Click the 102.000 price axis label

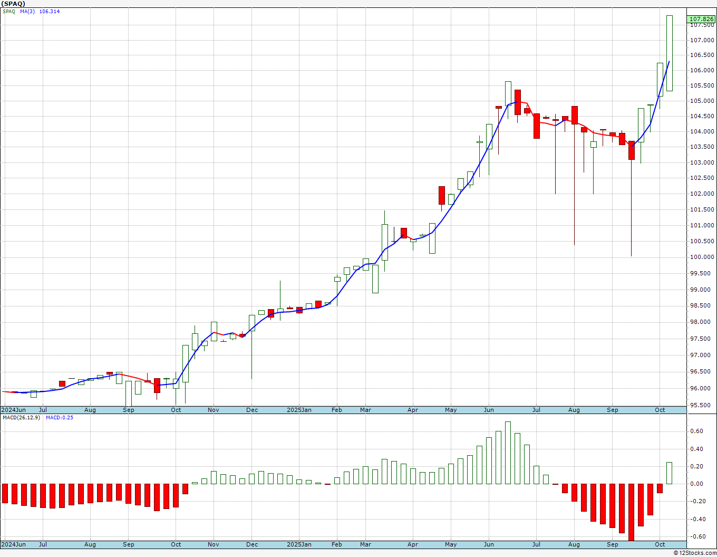click(x=702, y=194)
